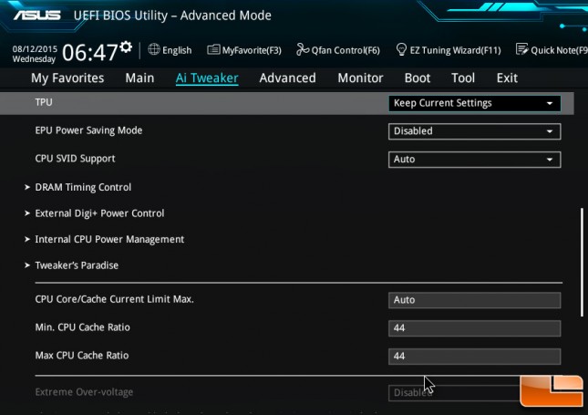The height and width of the screenshot is (415, 588).
Task: Switch to Tool tab
Action: [x=463, y=78]
